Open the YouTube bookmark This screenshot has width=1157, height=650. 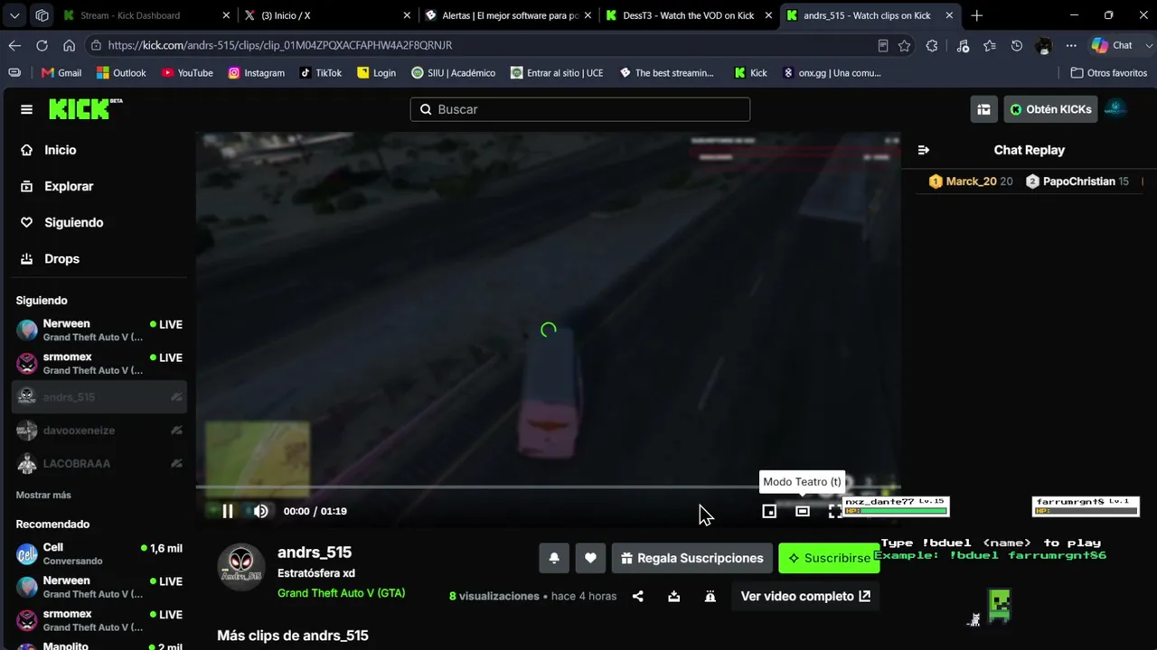187,73
